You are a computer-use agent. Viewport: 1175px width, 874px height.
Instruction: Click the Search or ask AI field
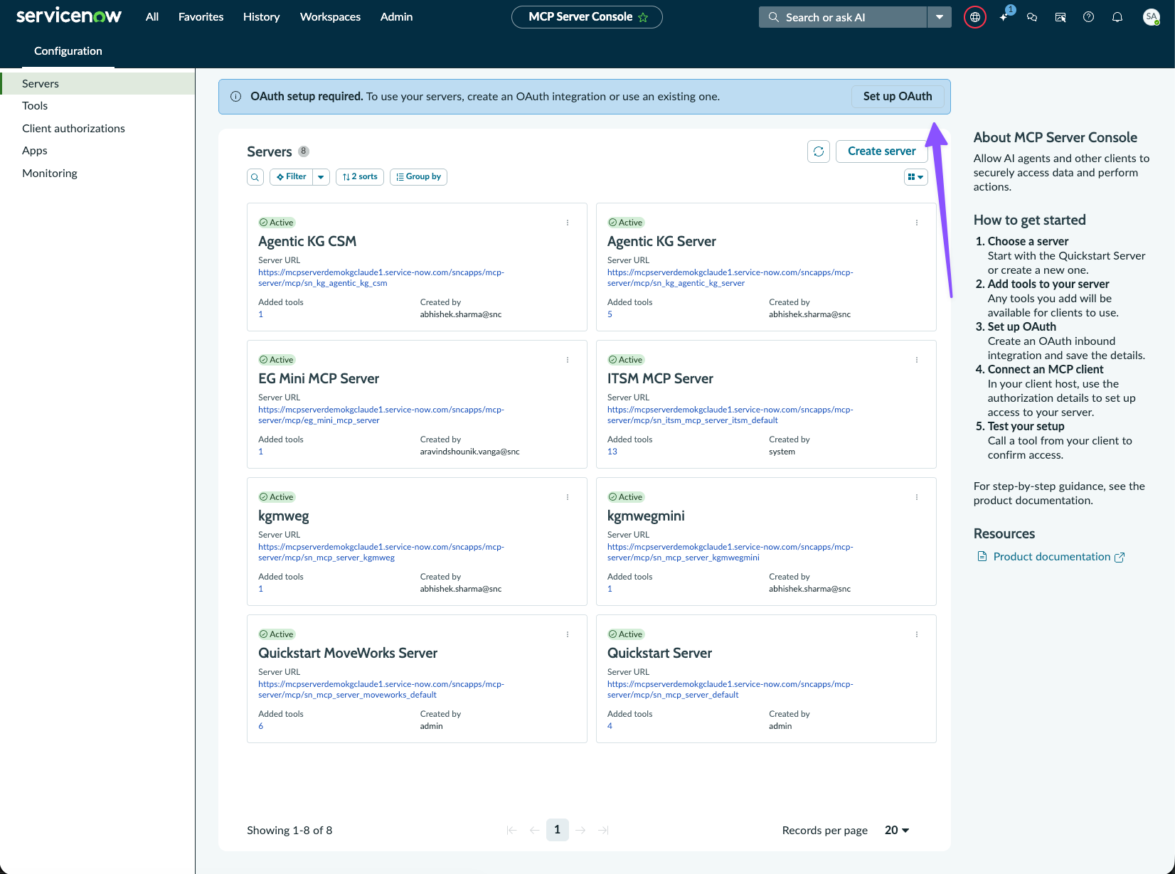coord(843,17)
